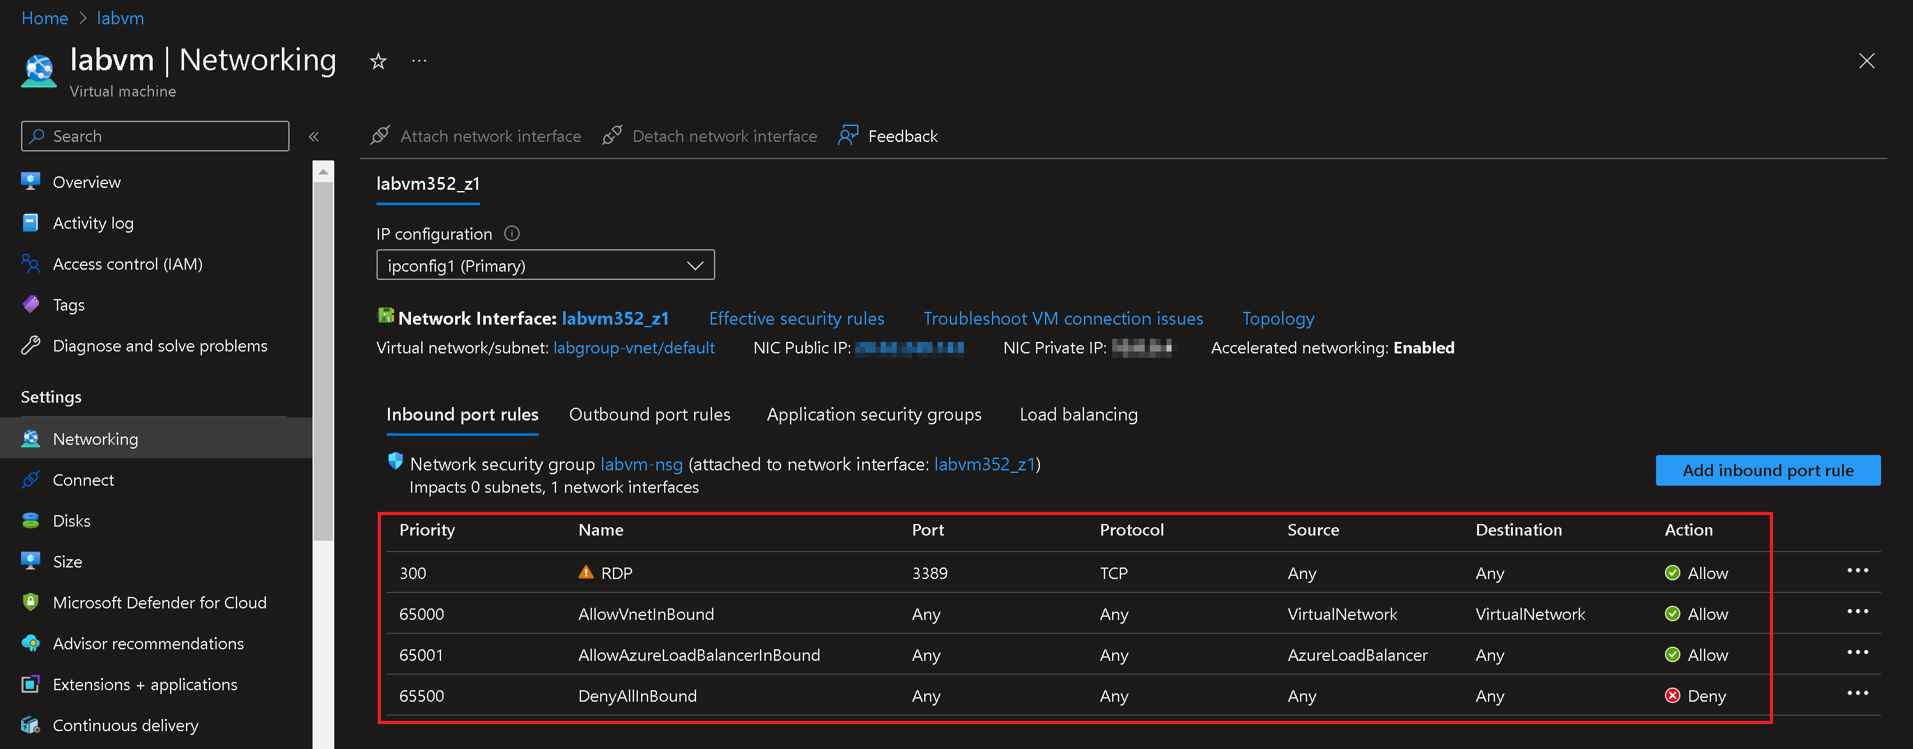1913x749 pixels.
Task: Click the favorite star icon
Action: 378,61
